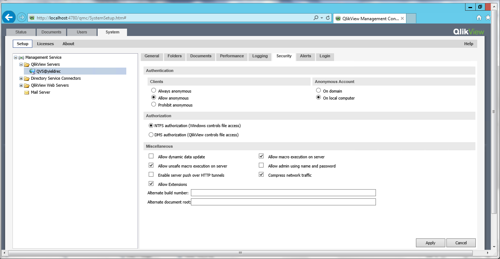Select Allow anonymous option

(153, 97)
